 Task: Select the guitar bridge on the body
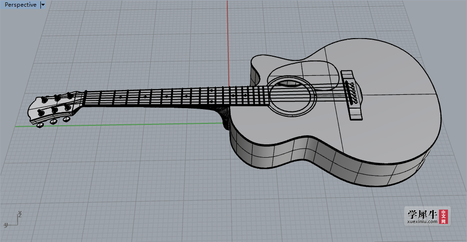(352, 95)
